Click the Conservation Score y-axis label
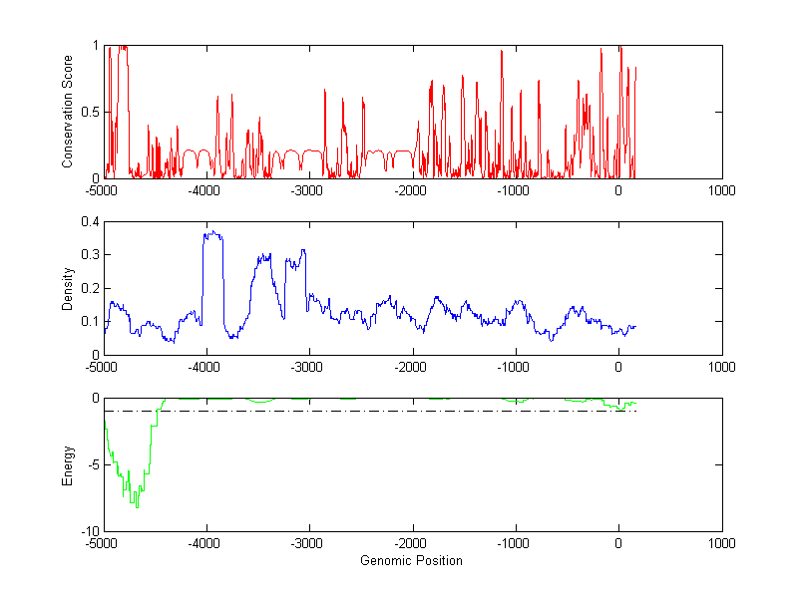The height and width of the screenshot is (597, 798). click(x=68, y=112)
